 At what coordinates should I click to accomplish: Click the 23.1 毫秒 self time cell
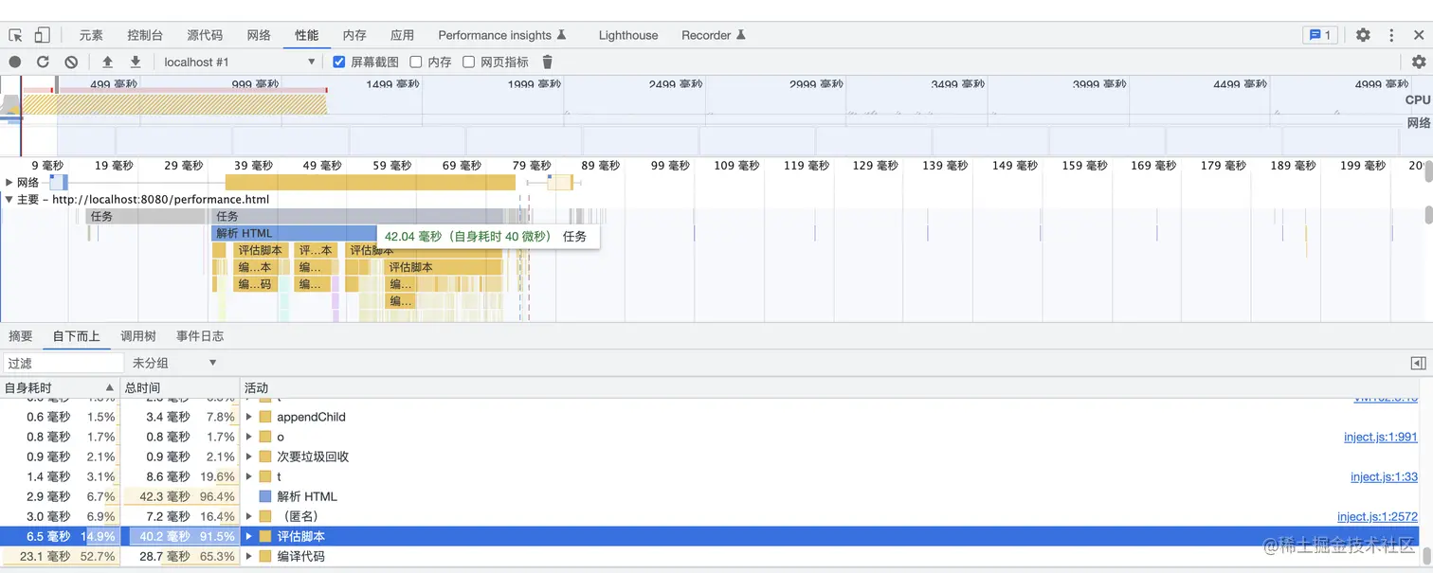pos(60,556)
